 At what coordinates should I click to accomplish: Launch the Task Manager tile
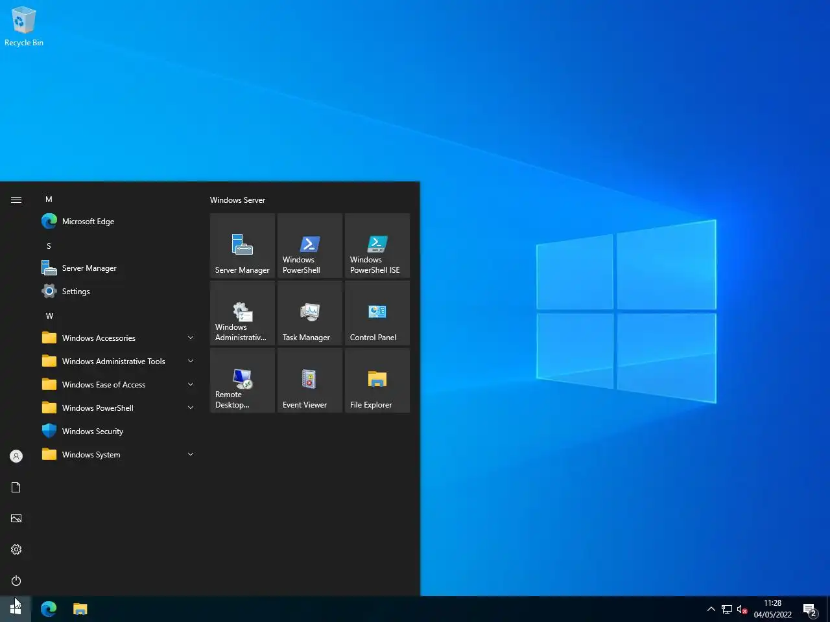click(x=310, y=313)
